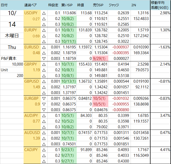The width and height of the screenshot is (171, 164).
Task: Click the up triangle in CADJPY 0.1 row
Action: [44, 150]
